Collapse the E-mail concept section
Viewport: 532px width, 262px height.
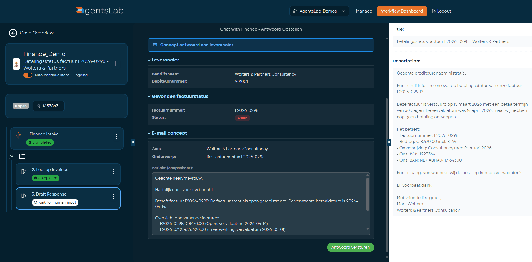pyautogui.click(x=149, y=133)
